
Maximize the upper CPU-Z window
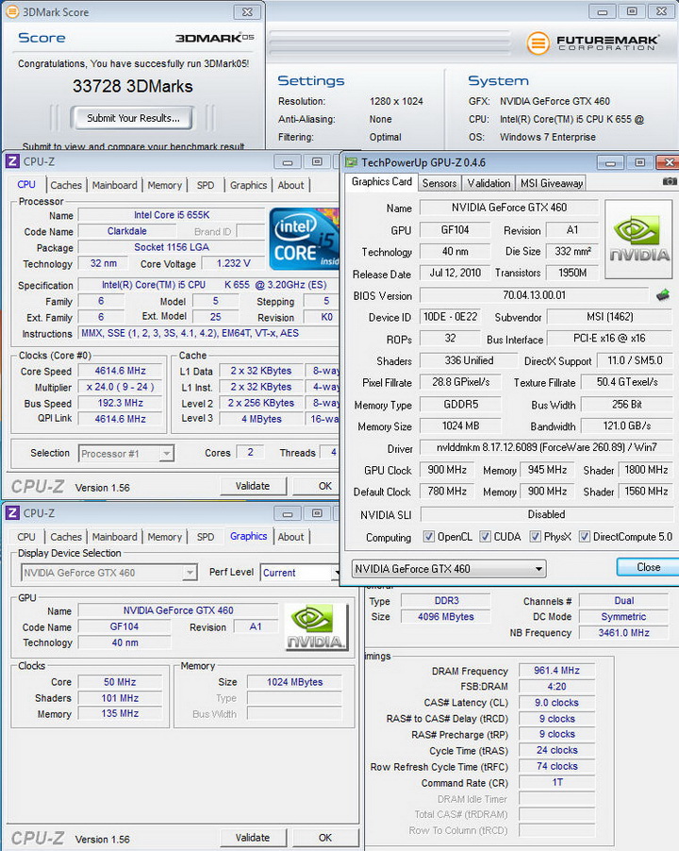click(317, 161)
